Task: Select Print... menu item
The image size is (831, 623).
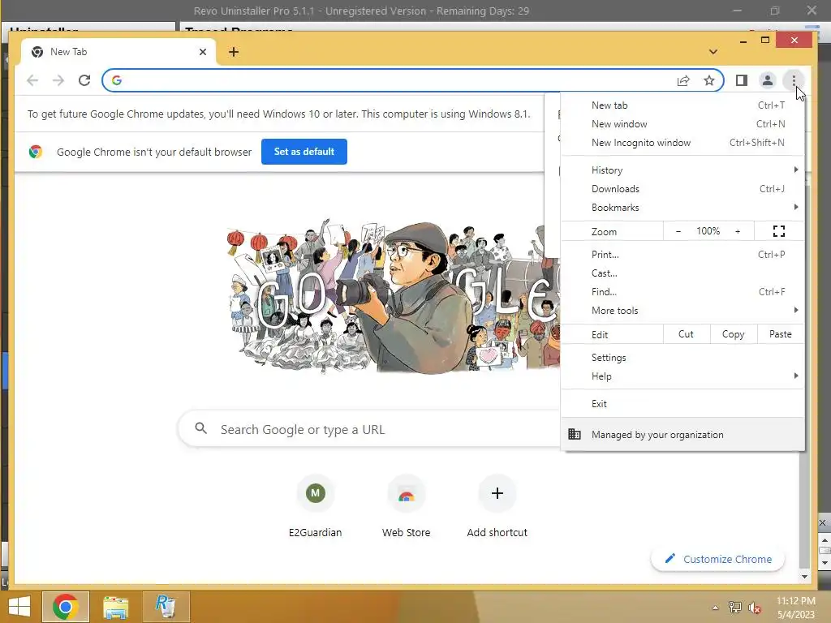Action: 682,254
